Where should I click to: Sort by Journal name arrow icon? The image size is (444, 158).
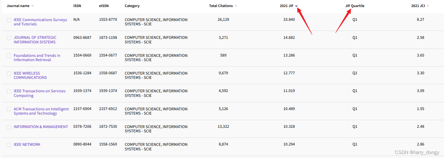coord(33,6)
